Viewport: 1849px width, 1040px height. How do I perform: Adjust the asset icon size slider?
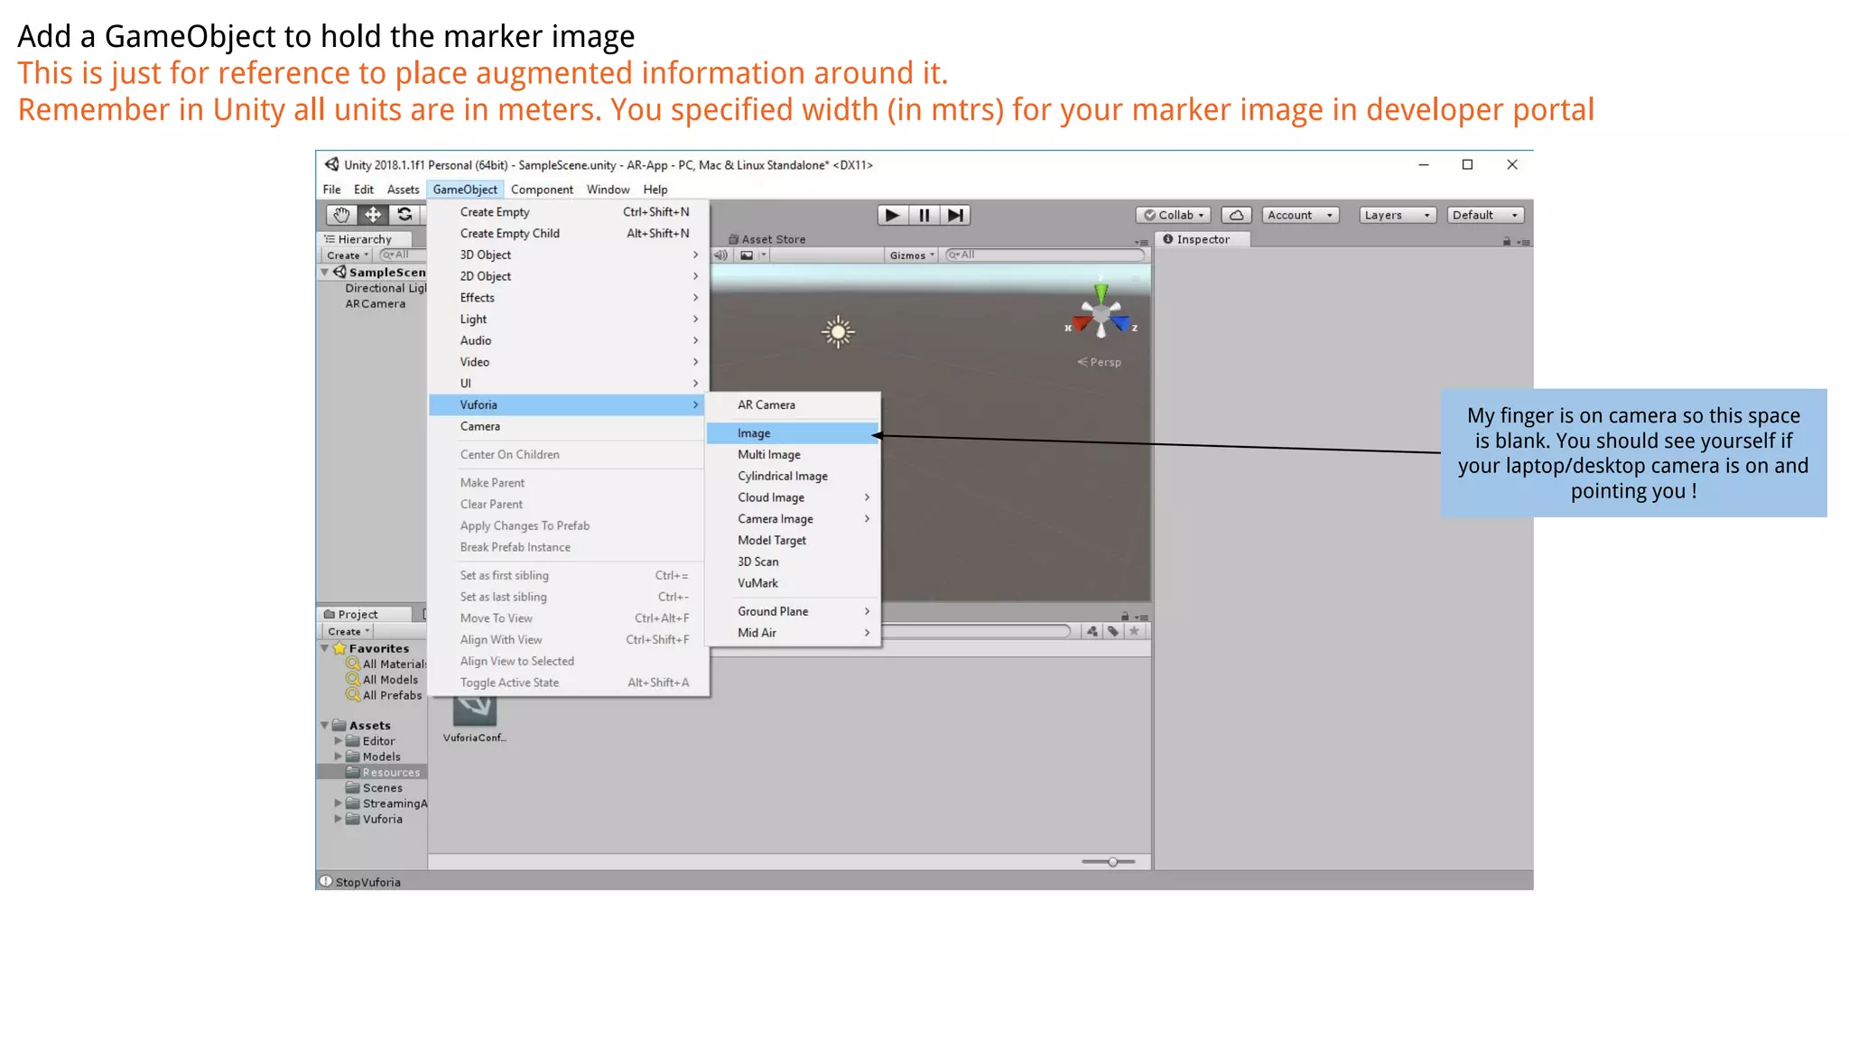click(1112, 862)
